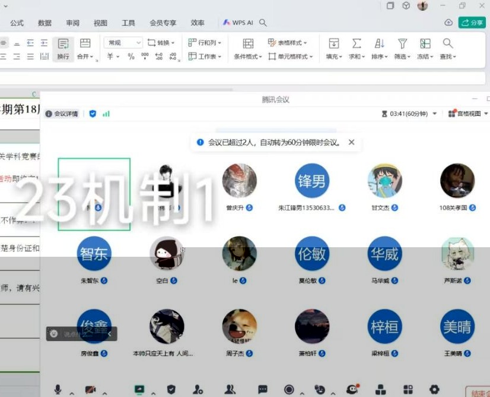Viewport: 490px width, 397px height.
Task: Open the reactions emoji icon in the meeting toolbar
Action: [x=320, y=389]
